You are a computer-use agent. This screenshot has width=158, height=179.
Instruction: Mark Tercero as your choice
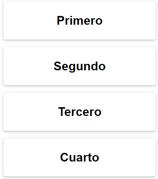(x=80, y=112)
